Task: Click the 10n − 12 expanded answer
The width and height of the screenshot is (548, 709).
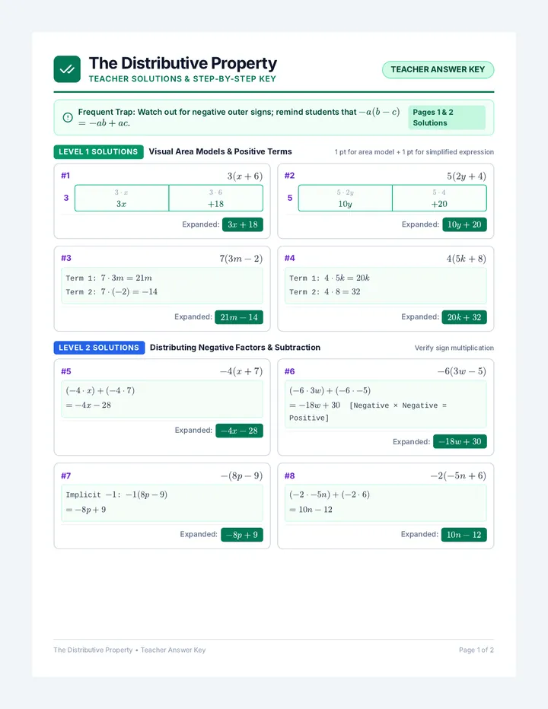Action: [x=464, y=535]
